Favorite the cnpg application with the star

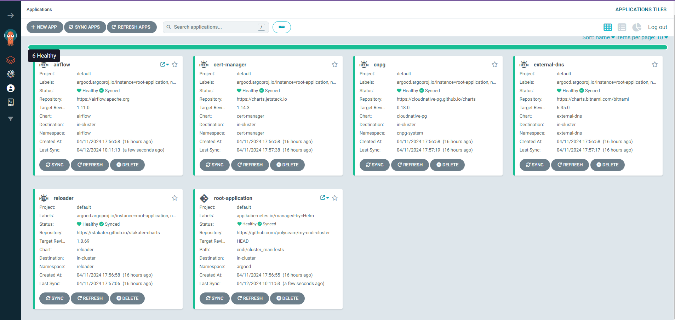[x=494, y=64]
